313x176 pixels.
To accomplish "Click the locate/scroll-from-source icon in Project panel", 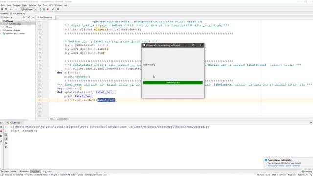I will point(24,18).
